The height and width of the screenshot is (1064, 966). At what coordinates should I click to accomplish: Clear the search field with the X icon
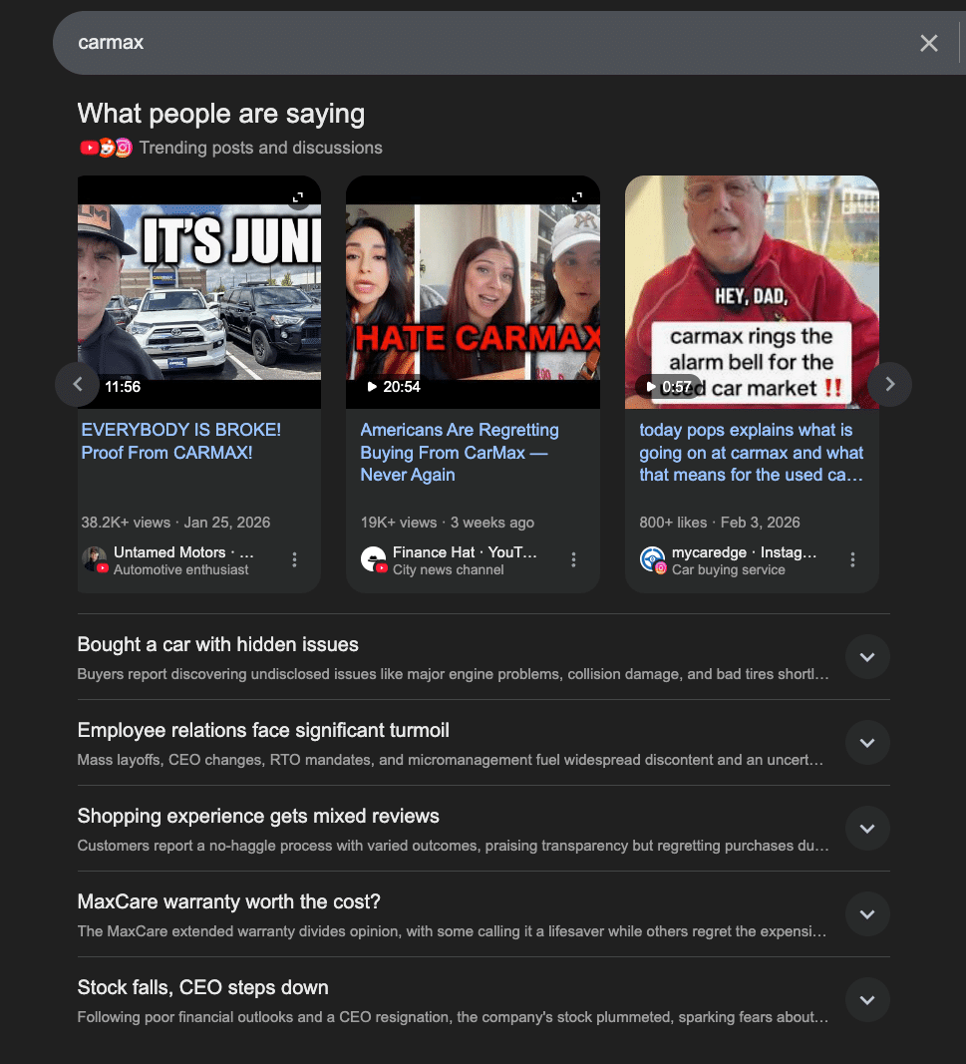click(x=928, y=43)
